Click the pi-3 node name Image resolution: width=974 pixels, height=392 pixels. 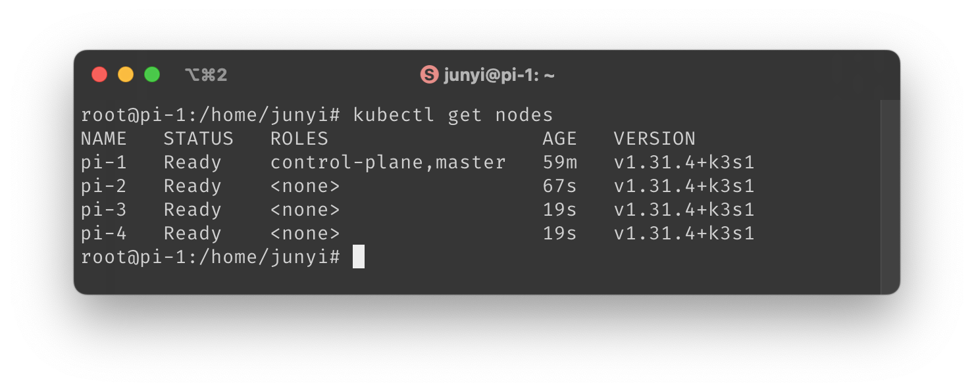click(103, 210)
